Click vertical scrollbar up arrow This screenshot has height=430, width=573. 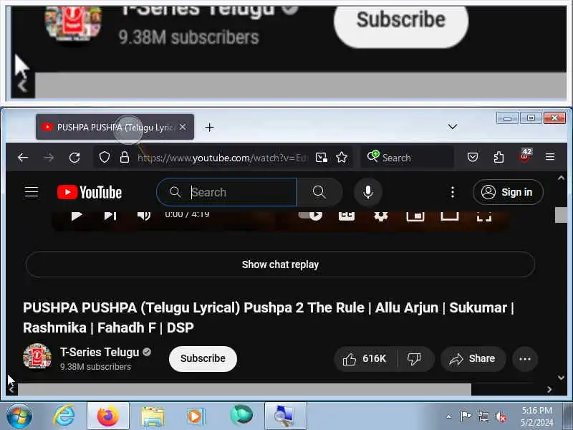point(561,178)
